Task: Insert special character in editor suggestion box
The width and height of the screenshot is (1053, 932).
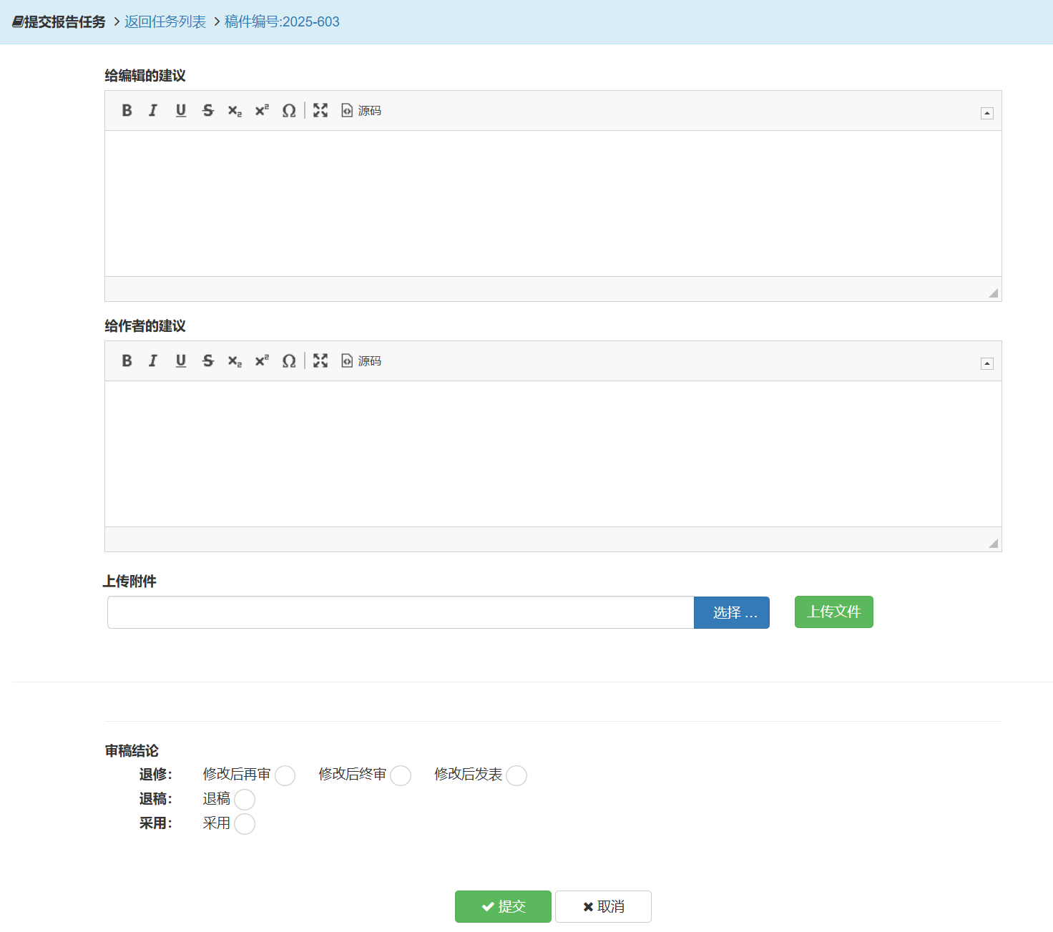Action: 288,110
